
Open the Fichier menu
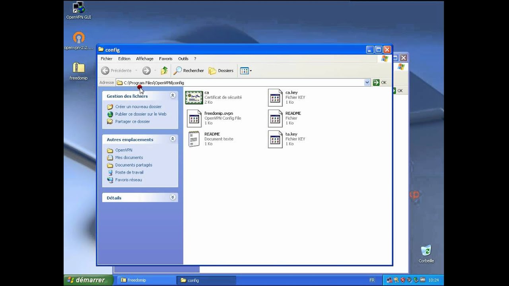tap(107, 59)
